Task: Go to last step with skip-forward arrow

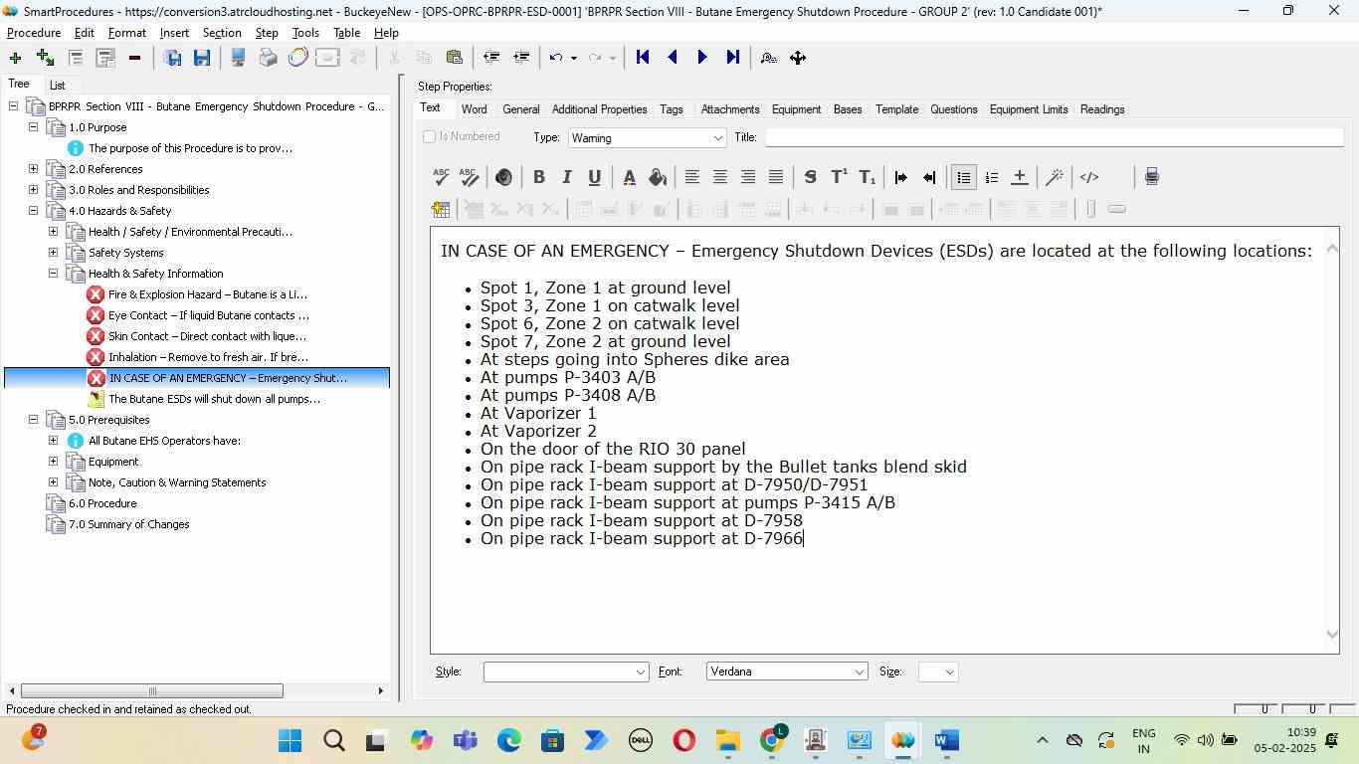Action: tap(733, 58)
